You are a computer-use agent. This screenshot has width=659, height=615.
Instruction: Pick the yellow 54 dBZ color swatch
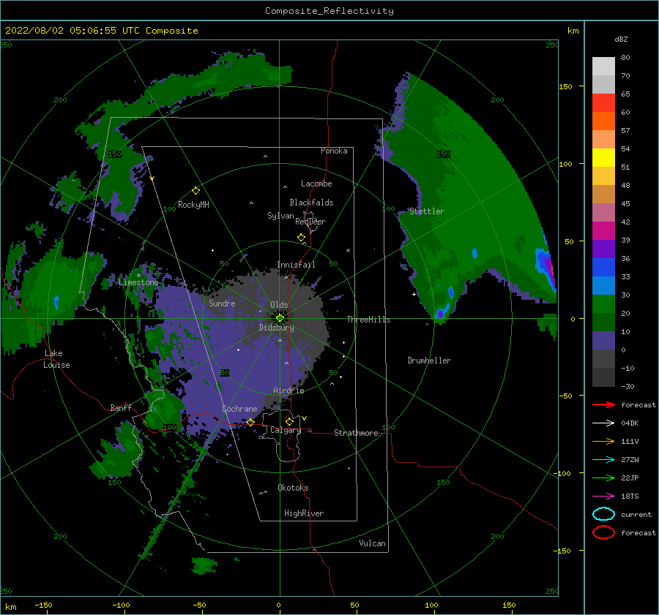pos(603,157)
